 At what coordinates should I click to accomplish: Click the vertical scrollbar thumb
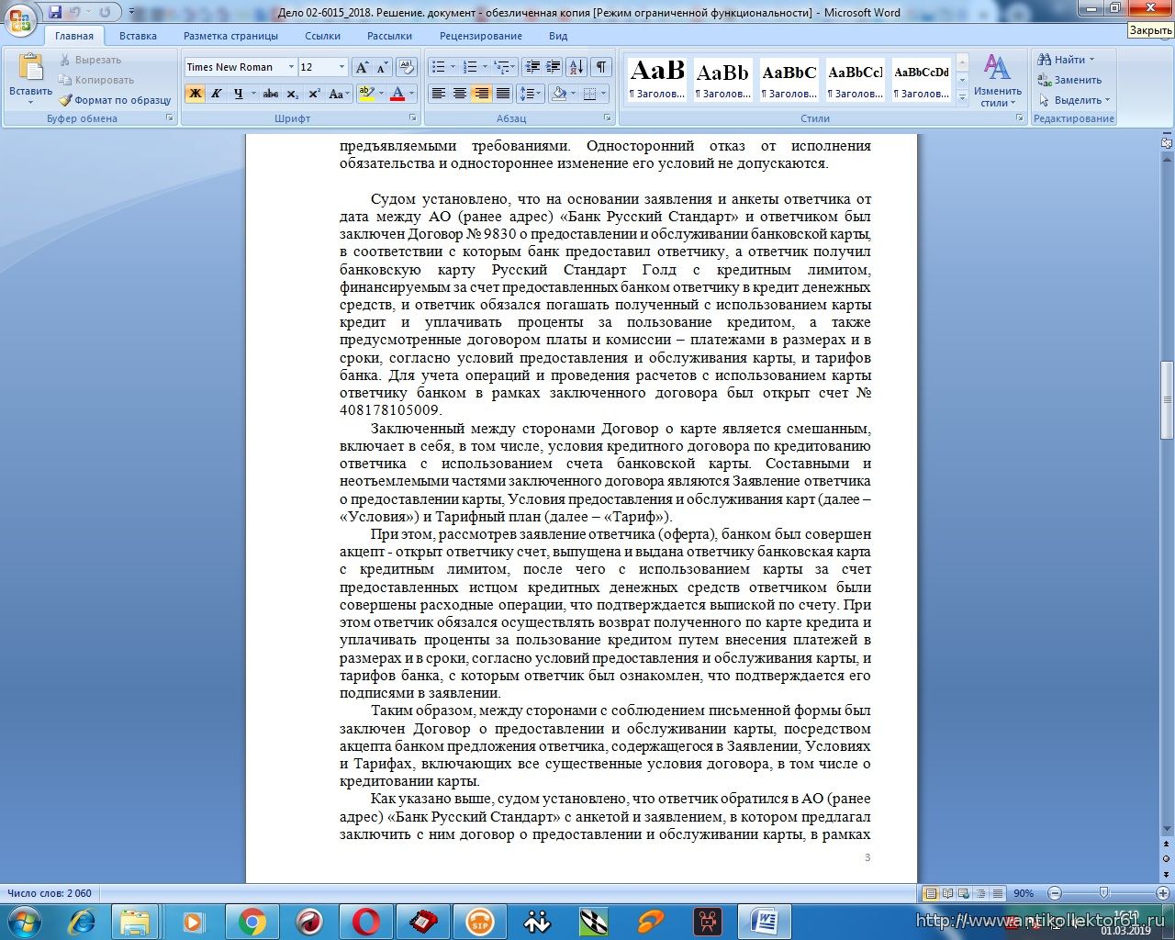(x=1167, y=399)
